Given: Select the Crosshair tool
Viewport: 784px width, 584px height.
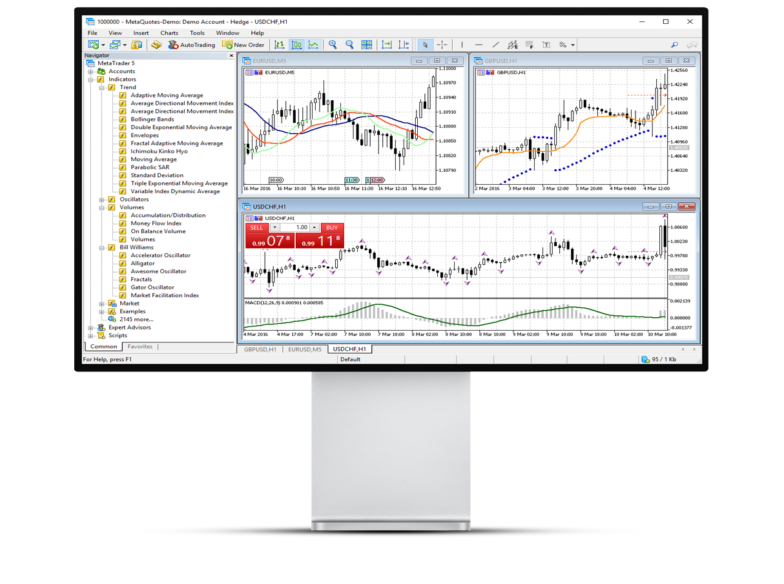Looking at the screenshot, I should [442, 45].
